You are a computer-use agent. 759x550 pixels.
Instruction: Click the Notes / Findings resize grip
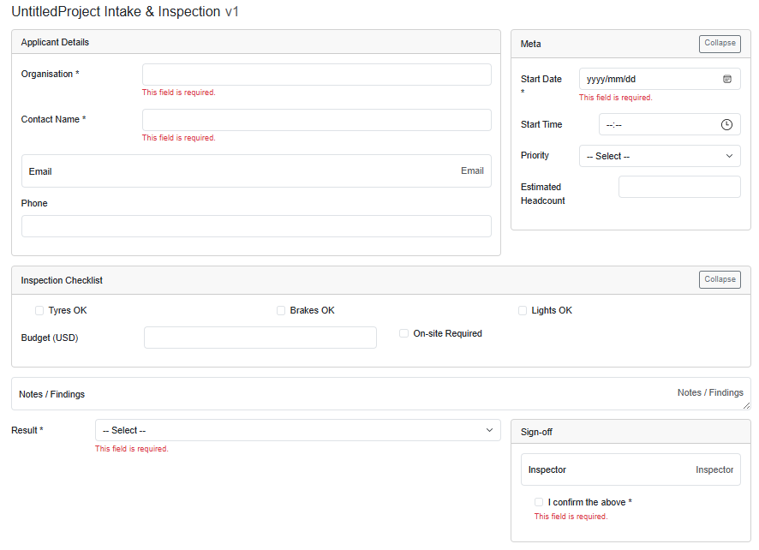click(746, 407)
